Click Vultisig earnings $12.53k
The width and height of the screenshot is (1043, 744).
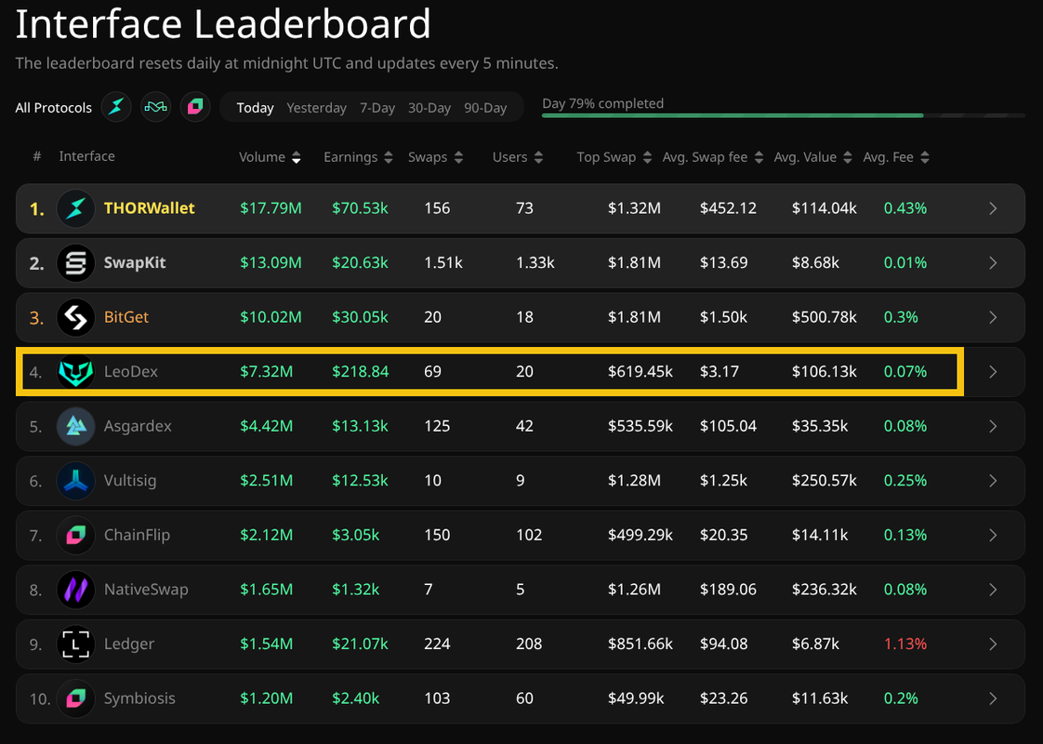[360, 481]
